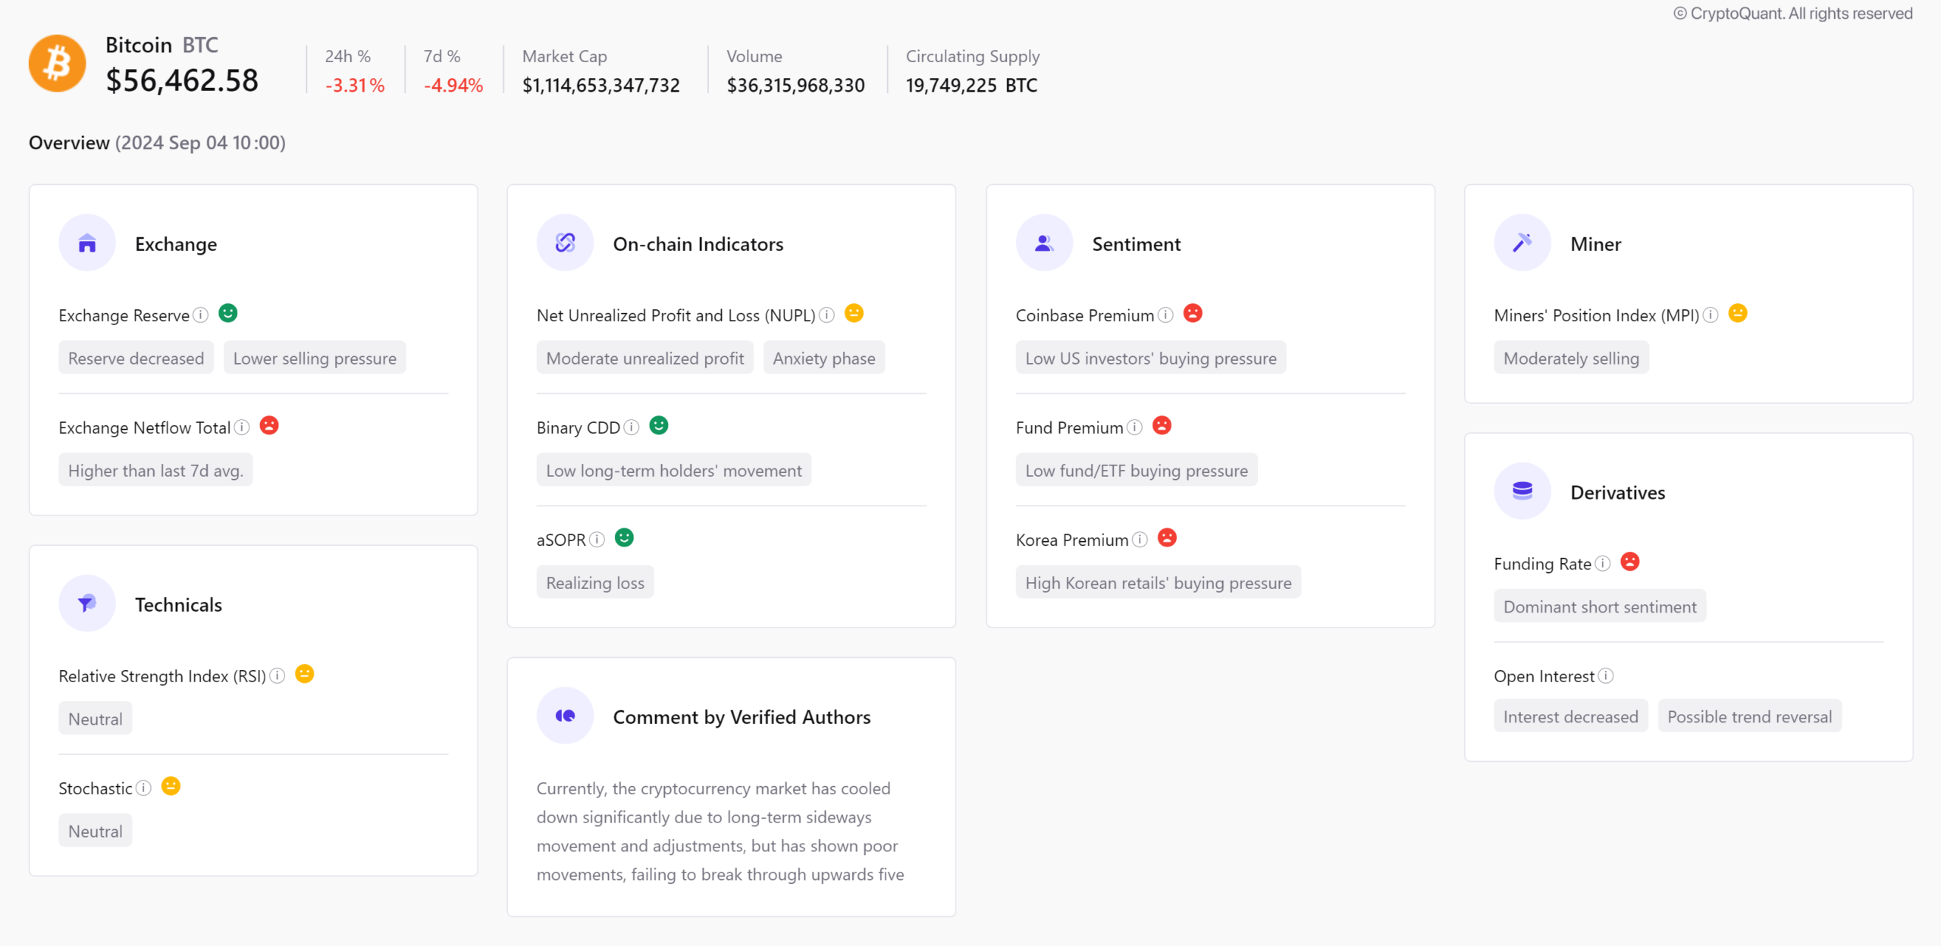Open info tooltip for Stochastic
Screen dimensions: 1941x946
(143, 788)
